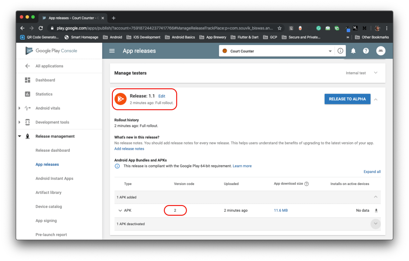Click the Development tools icon
Image resolution: width=409 pixels, height=261 pixels.
(x=27, y=122)
